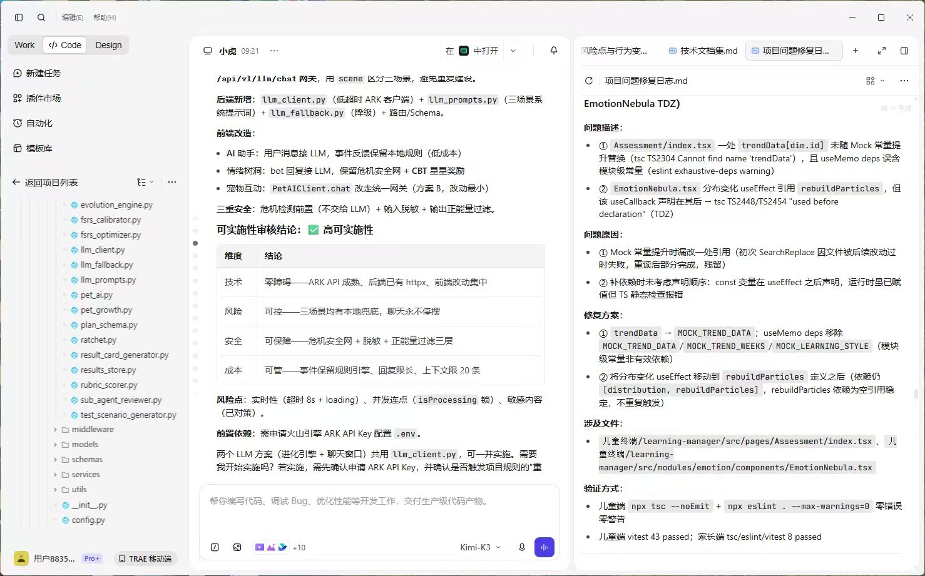Switch to Design mode
This screenshot has height=576, width=925.
[108, 45]
